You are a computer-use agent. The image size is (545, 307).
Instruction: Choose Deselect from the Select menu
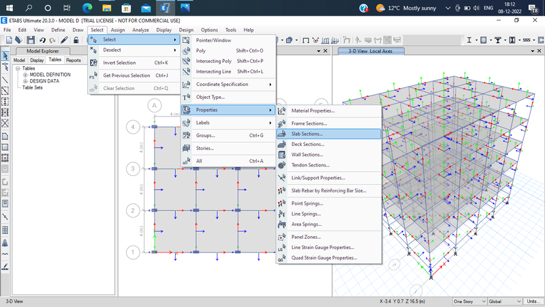(x=134, y=50)
